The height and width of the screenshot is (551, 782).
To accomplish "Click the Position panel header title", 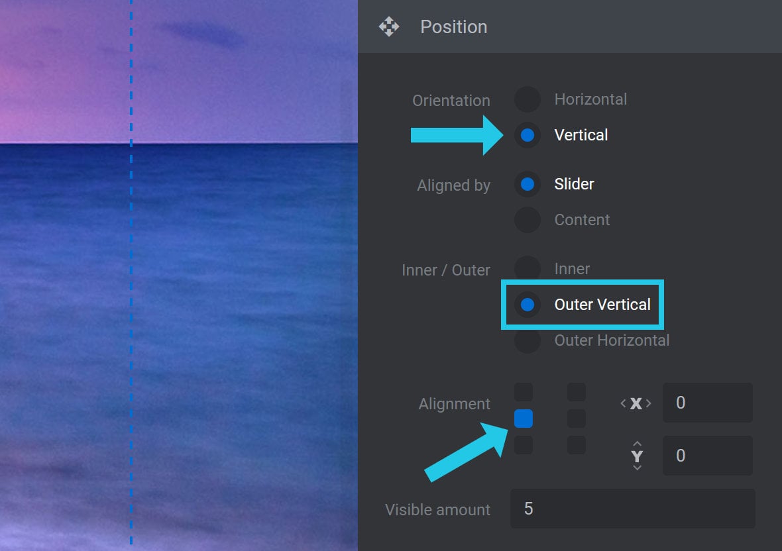I will pos(453,27).
